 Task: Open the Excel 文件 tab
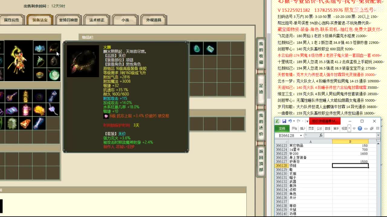282,128
